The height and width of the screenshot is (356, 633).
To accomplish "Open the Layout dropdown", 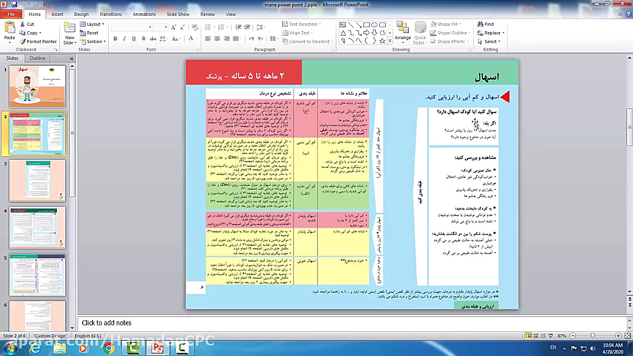I will [x=92, y=24].
